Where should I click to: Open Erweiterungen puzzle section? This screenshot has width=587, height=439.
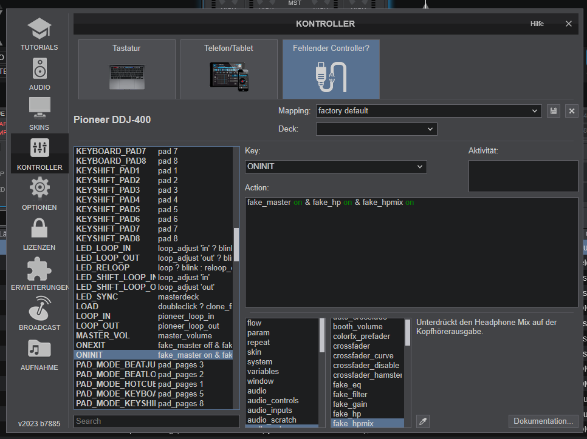point(39,274)
